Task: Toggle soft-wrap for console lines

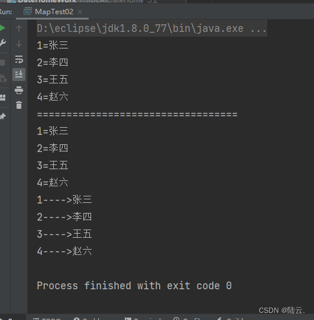Action: click(19, 59)
